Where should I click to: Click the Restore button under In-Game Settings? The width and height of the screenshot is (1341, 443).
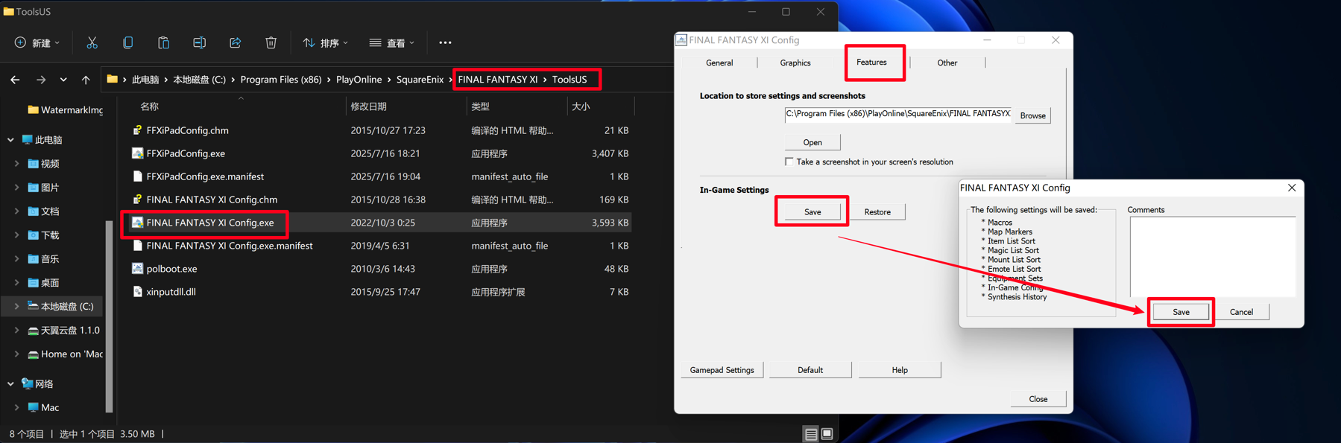point(877,212)
